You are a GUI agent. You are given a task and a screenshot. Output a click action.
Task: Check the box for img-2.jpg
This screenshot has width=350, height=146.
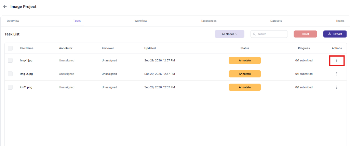[10, 74]
